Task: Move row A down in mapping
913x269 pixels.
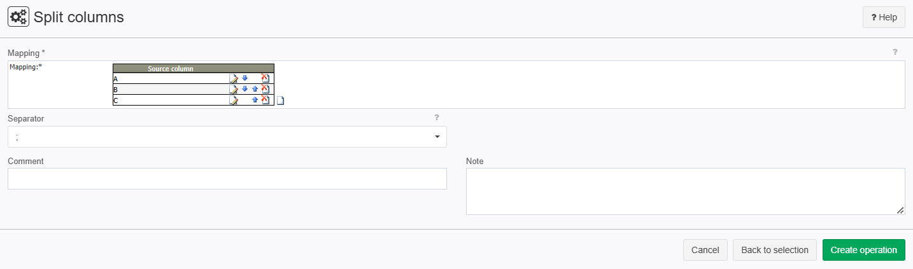Action: click(244, 78)
